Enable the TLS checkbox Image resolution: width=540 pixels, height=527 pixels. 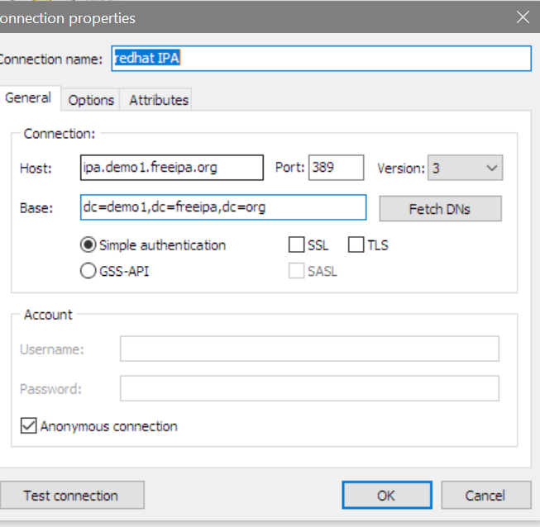356,245
